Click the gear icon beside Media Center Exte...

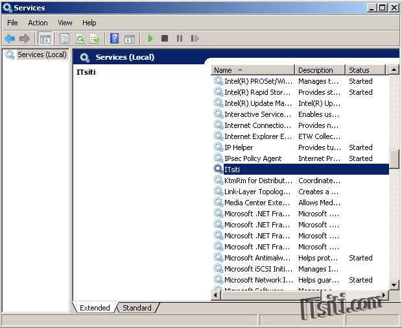point(218,202)
